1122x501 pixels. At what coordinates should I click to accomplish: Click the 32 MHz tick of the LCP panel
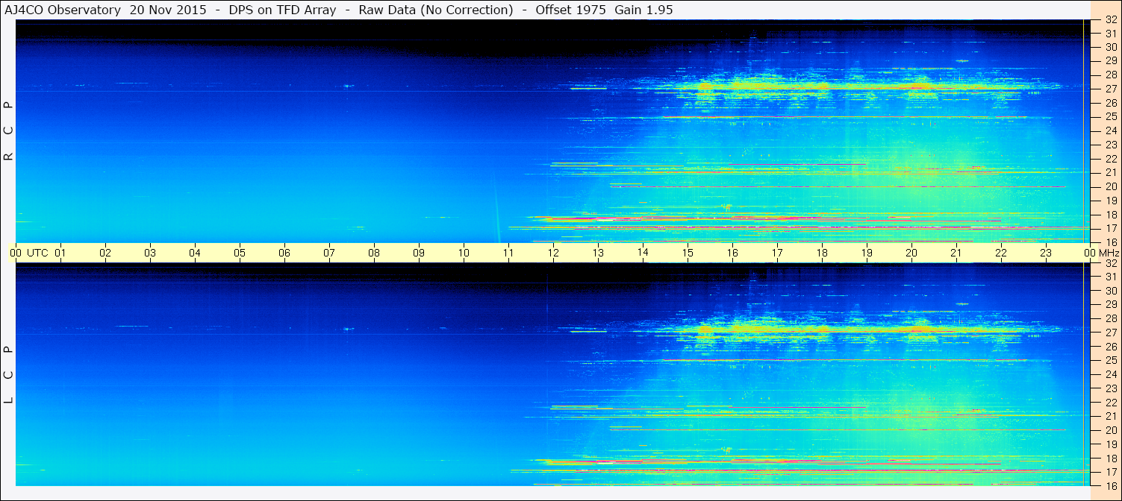click(1111, 263)
